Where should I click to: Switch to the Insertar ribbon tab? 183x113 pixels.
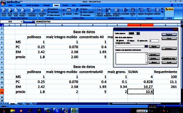[x=19, y=5]
